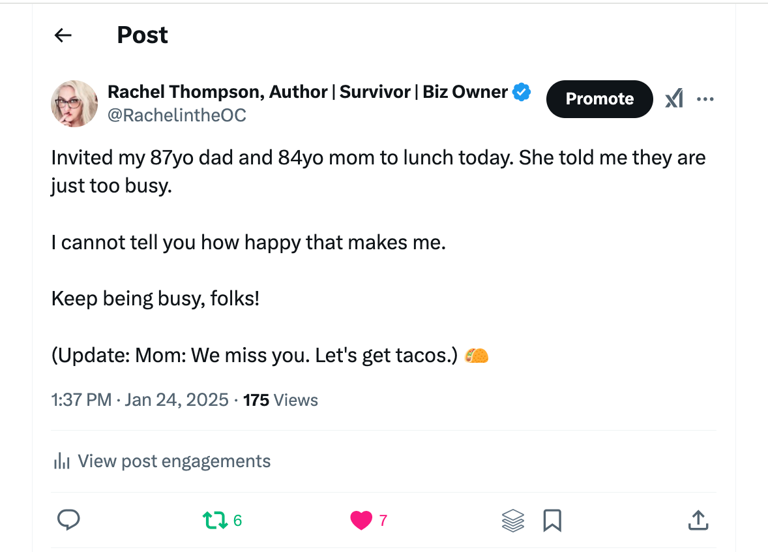Screen dimensions: 768x552
Task: Click the Promote button
Action: tap(600, 99)
